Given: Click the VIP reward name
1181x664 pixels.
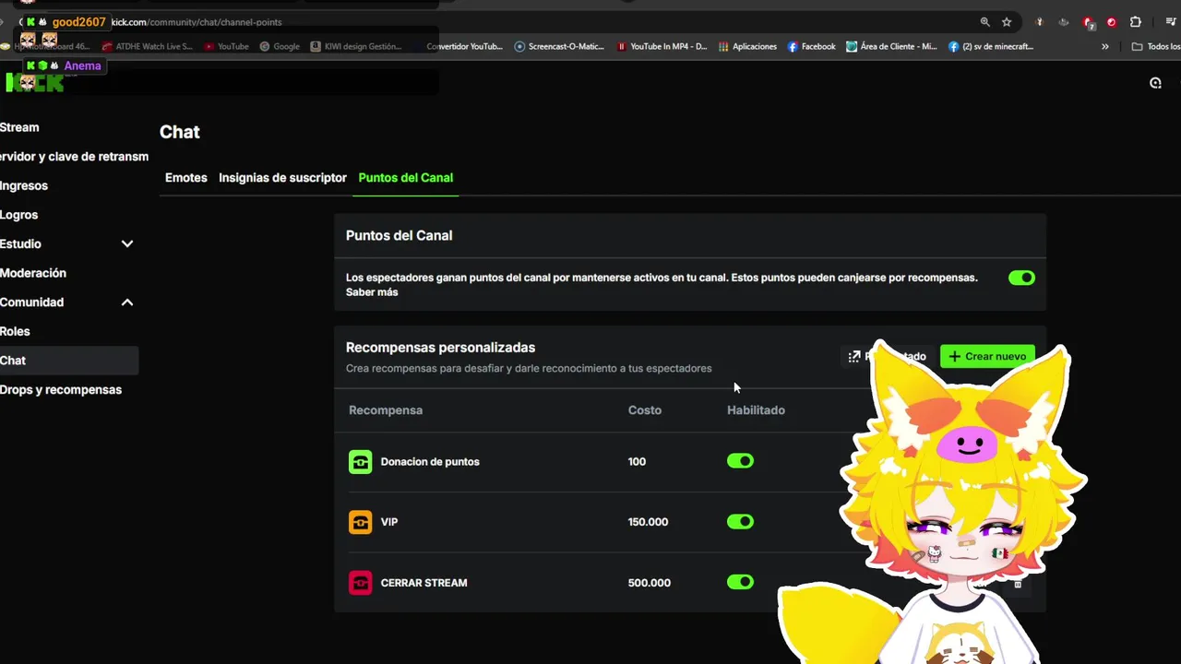Looking at the screenshot, I should (389, 522).
